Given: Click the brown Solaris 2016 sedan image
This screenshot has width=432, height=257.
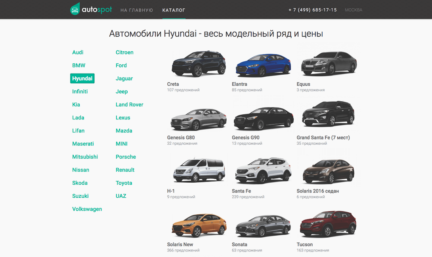Looking at the screenshot, I should (x=329, y=171).
